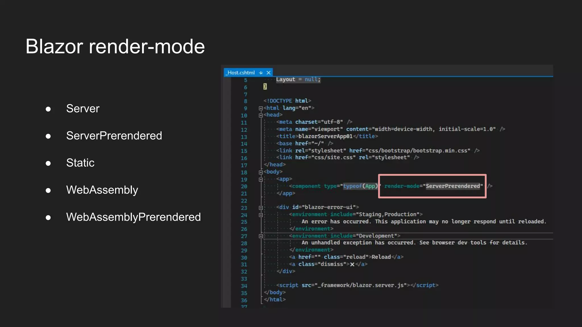Click the Static bullet item
The width and height of the screenshot is (582, 327).
tap(80, 163)
